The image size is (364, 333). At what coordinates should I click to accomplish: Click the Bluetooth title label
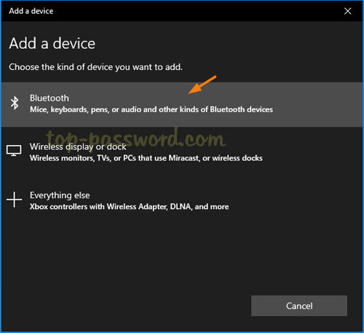point(50,98)
